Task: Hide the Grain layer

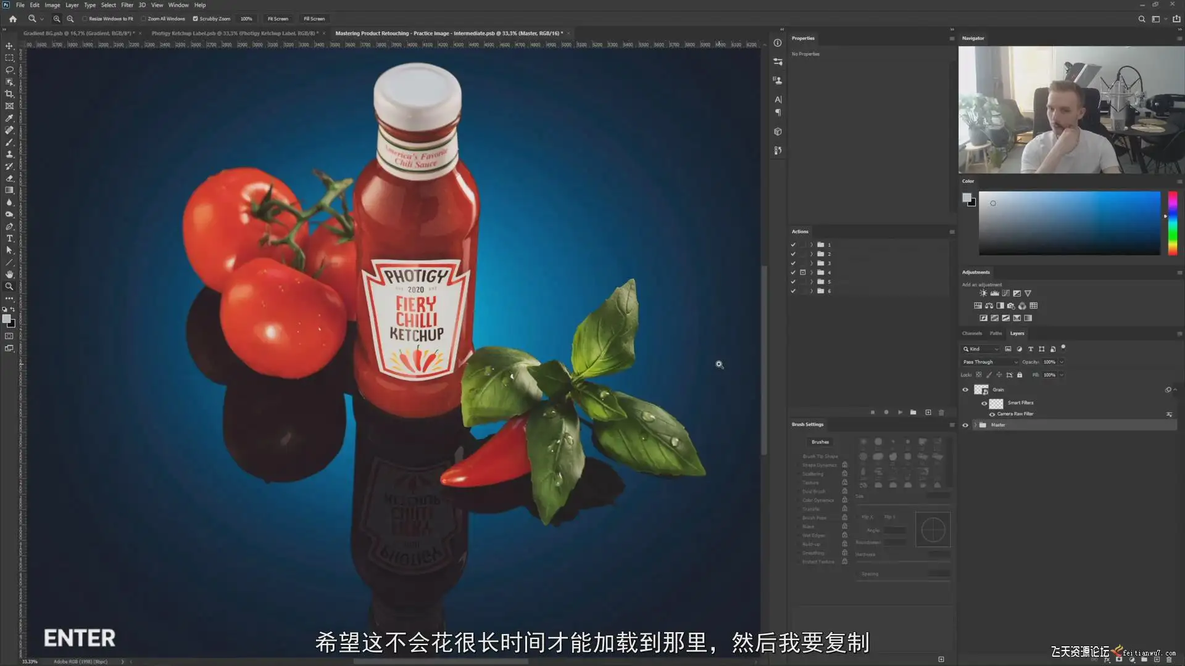Action: point(965,390)
